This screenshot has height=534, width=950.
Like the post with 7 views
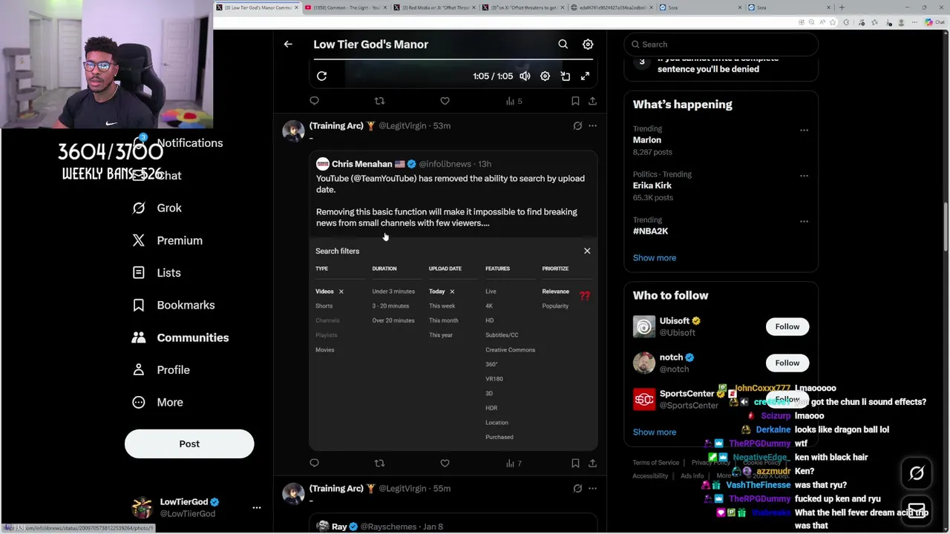click(x=445, y=464)
